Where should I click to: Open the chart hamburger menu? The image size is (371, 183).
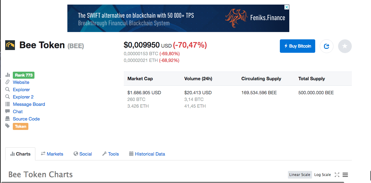coord(345,175)
